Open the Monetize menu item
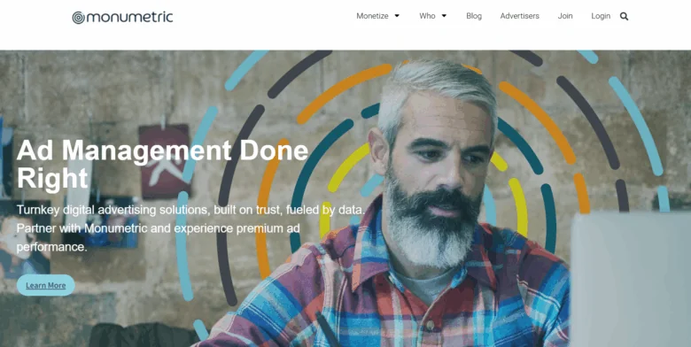 coord(372,16)
